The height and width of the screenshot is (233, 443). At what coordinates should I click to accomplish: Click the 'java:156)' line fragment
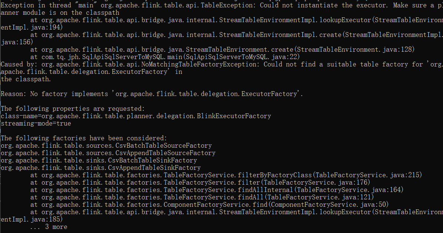(x=17, y=42)
